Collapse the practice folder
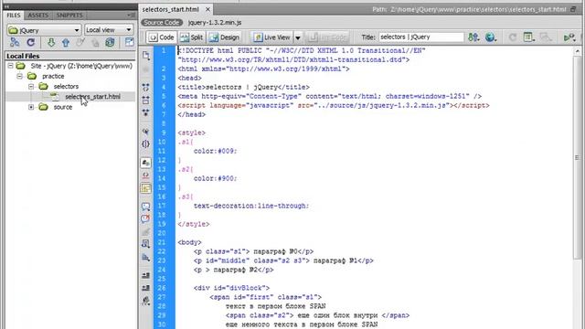 click(x=20, y=76)
